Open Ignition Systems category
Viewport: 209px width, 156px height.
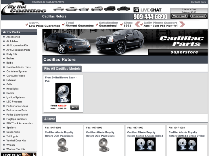(x=16, y=97)
